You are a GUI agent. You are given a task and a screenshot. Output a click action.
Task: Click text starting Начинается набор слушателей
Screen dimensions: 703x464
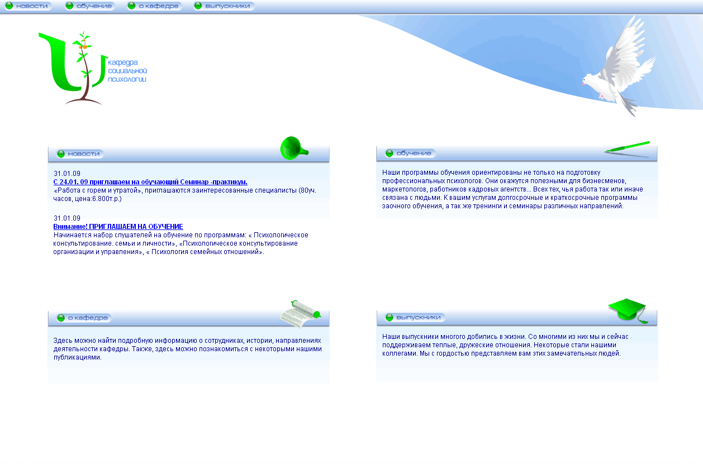181,243
